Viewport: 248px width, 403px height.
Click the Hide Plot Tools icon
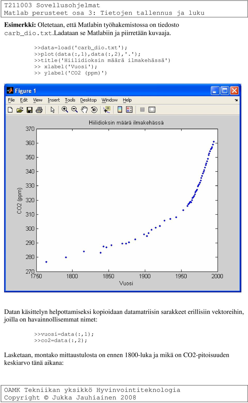(x=142, y=110)
